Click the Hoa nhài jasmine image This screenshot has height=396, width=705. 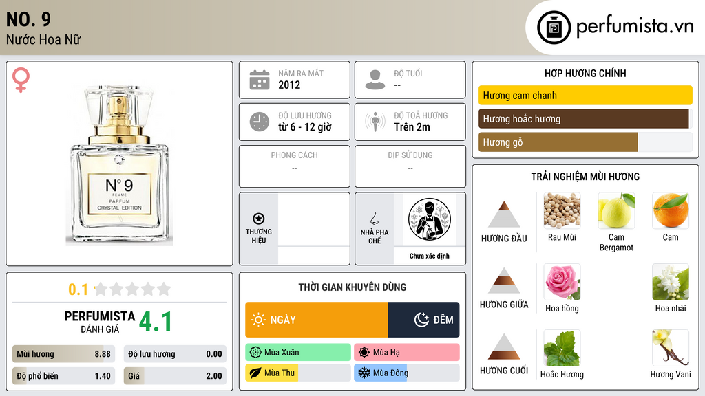pos(671,282)
